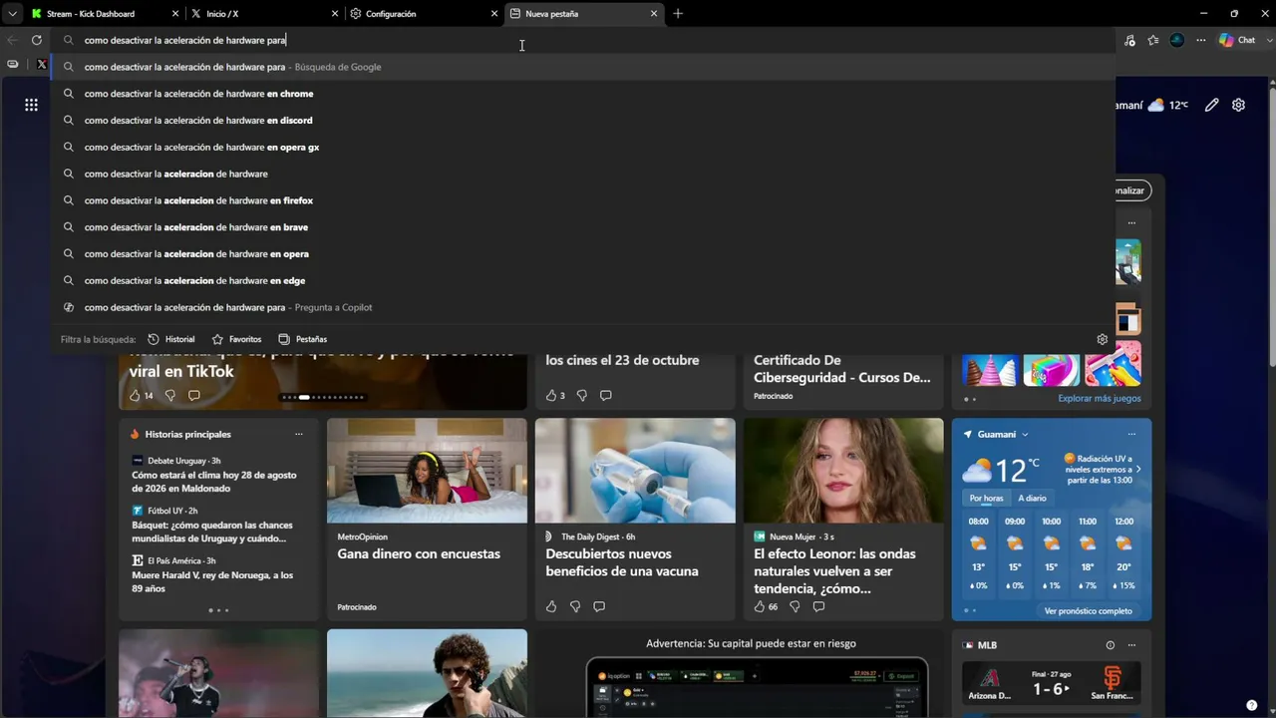The image size is (1276, 718).
Task: Select the 'Búsqueda de Google' suggestion
Action: point(583,67)
